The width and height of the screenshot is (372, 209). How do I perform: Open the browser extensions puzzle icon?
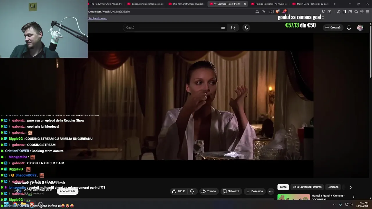323,12
